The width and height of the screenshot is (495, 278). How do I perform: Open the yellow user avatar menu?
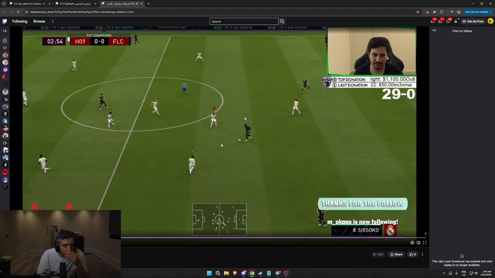490,21
